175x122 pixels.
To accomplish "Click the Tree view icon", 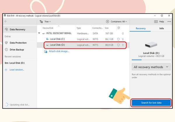I will [x=41, y=21].
